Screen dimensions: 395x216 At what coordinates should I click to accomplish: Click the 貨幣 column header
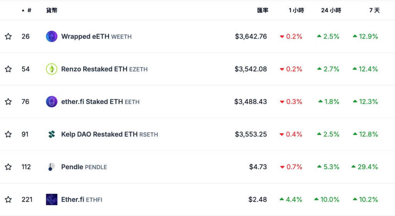tap(52, 10)
